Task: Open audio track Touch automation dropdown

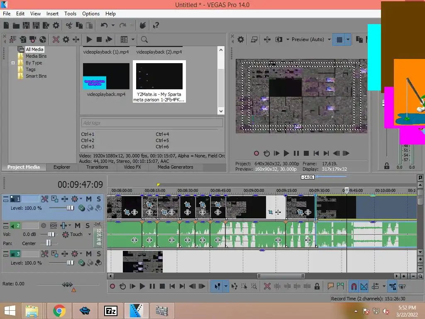Action: tap(90, 234)
